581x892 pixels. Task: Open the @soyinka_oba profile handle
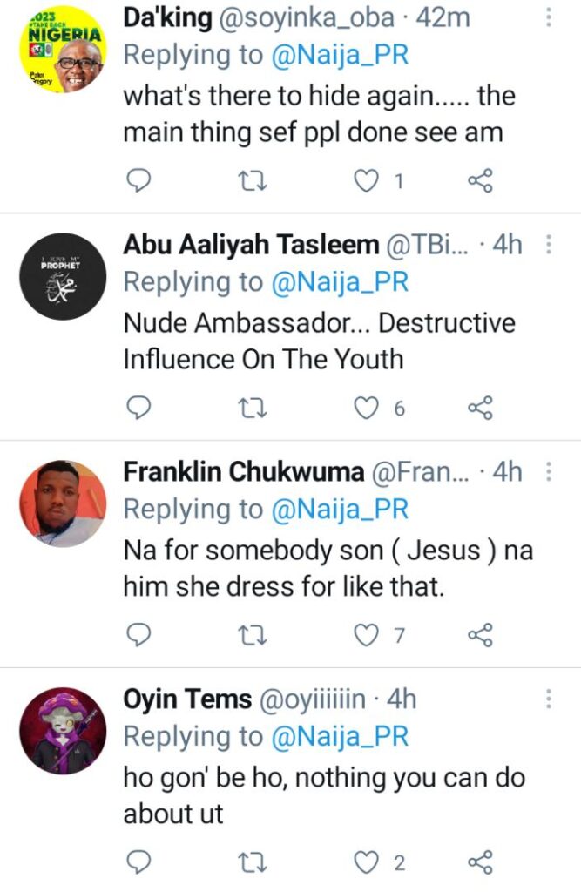pos(308,17)
